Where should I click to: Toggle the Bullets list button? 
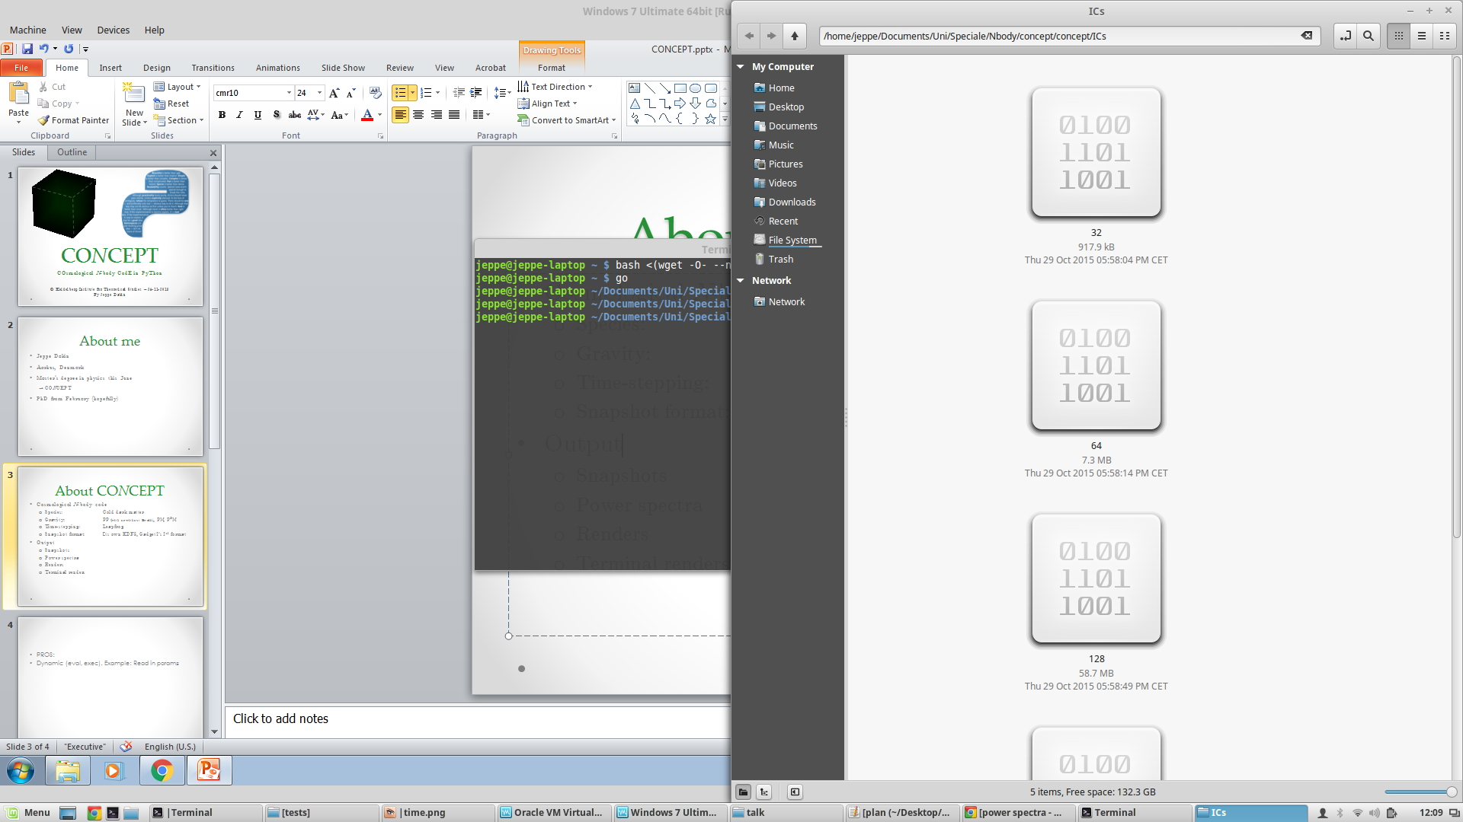pos(400,93)
